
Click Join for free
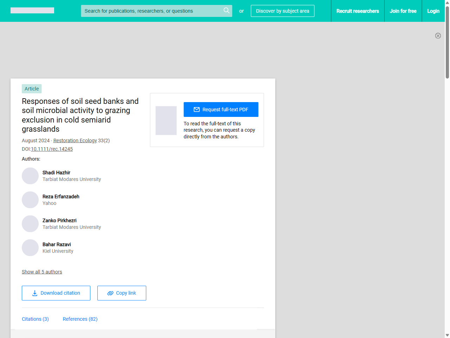tap(403, 11)
